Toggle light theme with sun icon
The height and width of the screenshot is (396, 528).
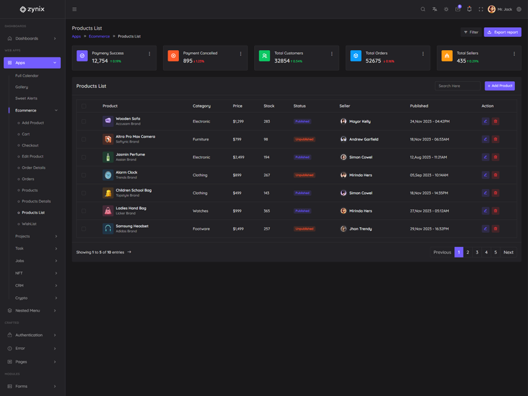coord(446,9)
